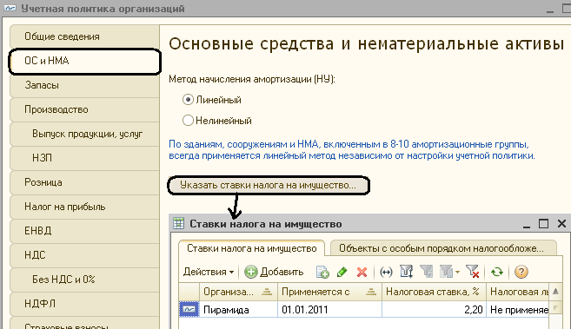Filter by current cell value icon
Viewport: 571px width, 329px height.
pyautogui.click(x=426, y=272)
